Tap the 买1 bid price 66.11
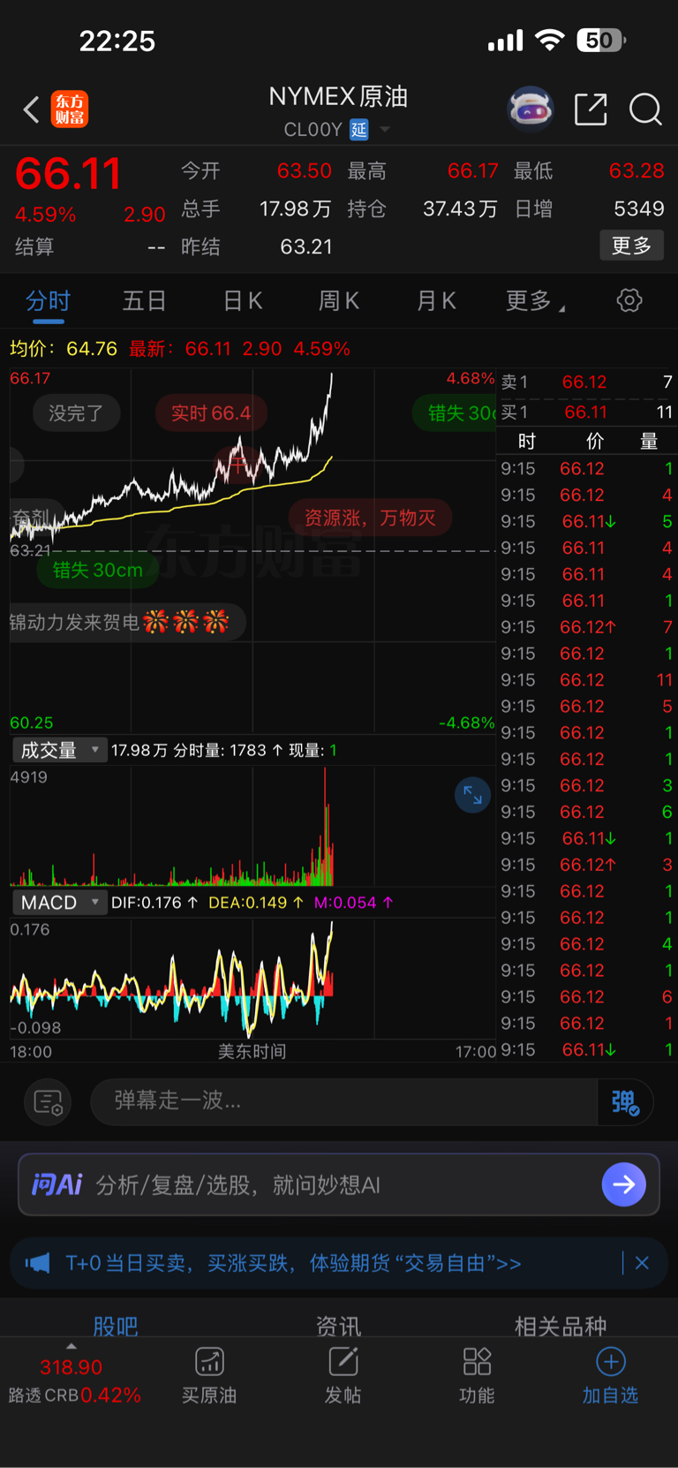Screen dimensions: 678x1468 pyautogui.click(x=585, y=412)
